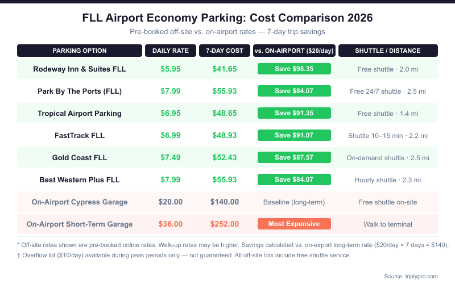Click the Gold Coast FLL name

click(x=80, y=157)
